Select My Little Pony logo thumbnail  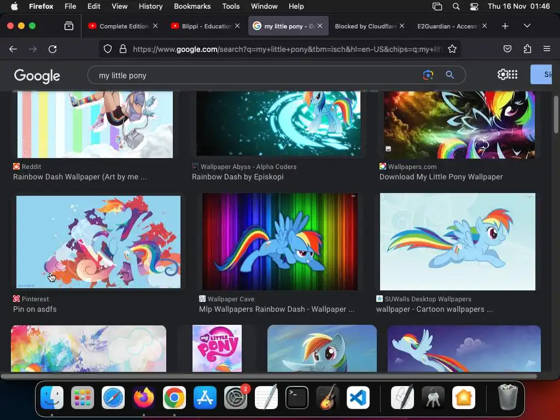pos(217,348)
